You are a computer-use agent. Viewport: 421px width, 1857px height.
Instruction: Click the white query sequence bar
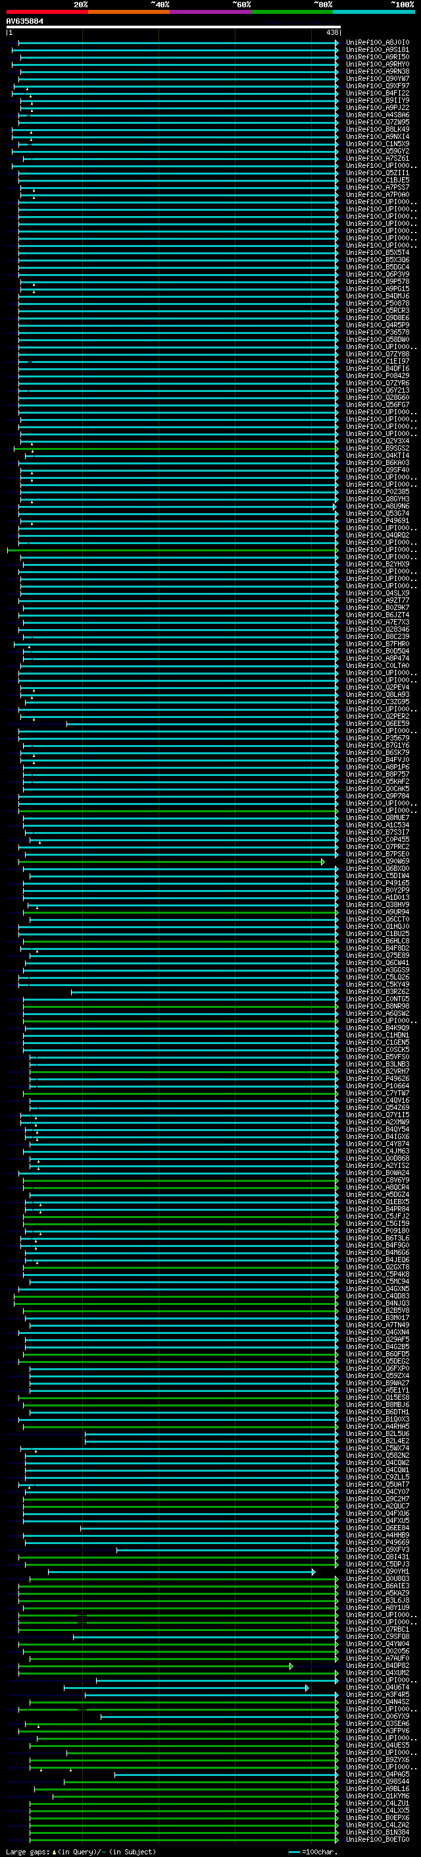[x=173, y=26]
